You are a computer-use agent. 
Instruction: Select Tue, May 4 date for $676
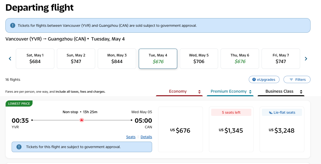point(158,59)
